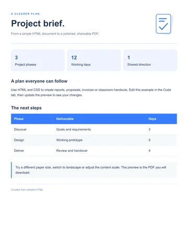Click the 1 Shared direction card
The height and width of the screenshot is (243, 188).
click(150, 60)
